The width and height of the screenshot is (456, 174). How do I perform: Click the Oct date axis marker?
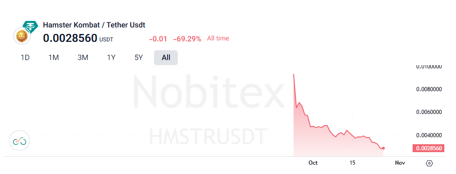coord(313,163)
